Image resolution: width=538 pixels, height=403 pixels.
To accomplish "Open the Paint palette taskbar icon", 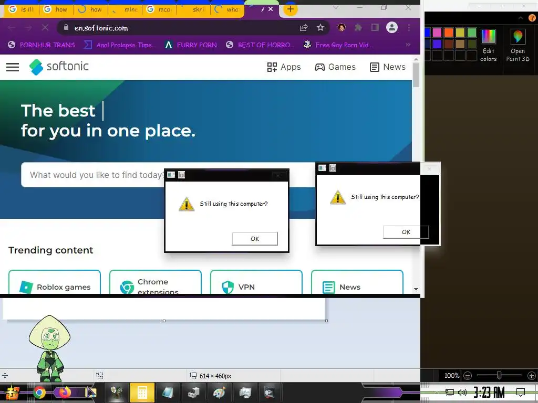I will click(x=219, y=393).
